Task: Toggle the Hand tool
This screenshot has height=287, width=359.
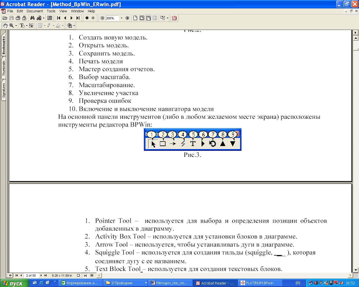Action: 5,26
